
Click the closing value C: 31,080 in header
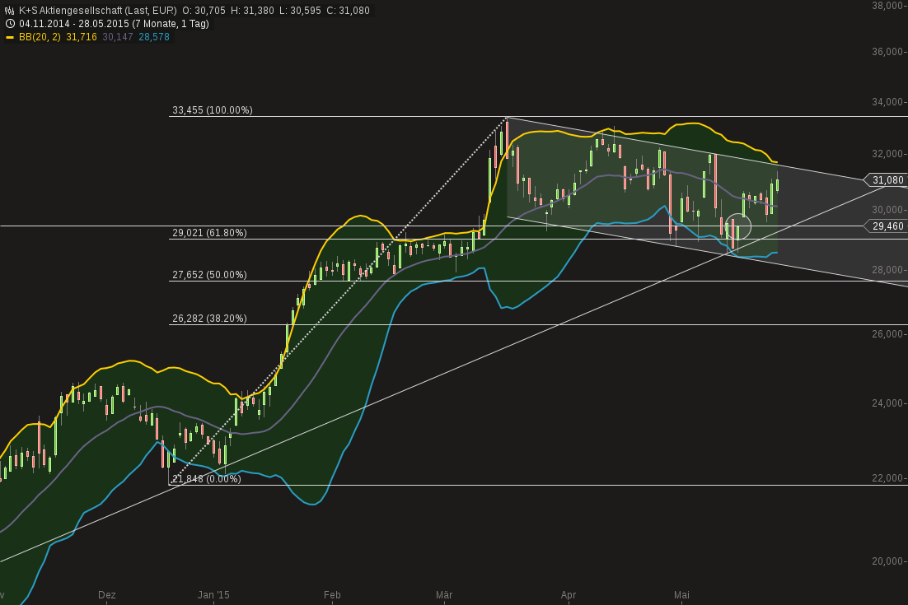click(x=348, y=11)
